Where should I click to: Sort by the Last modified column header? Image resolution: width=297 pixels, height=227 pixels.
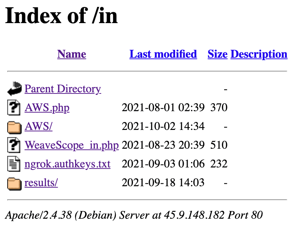163,54
